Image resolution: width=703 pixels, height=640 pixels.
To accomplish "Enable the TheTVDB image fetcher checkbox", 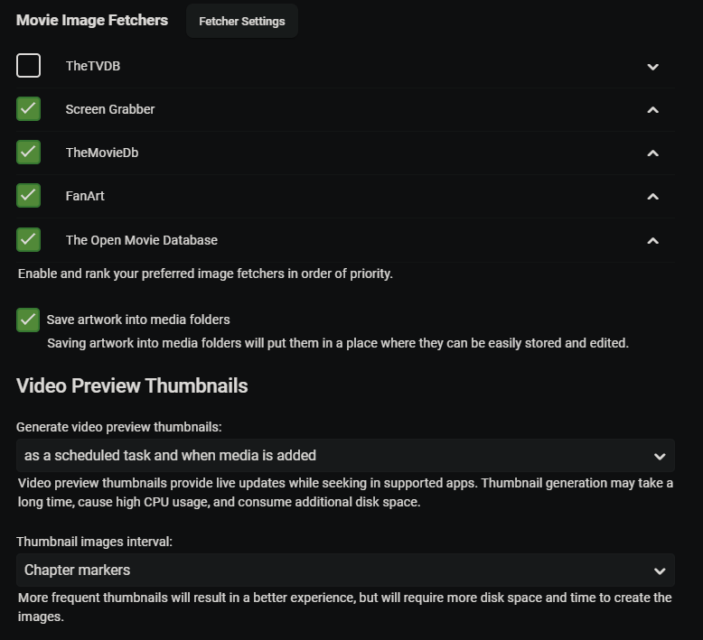I will [x=28, y=66].
